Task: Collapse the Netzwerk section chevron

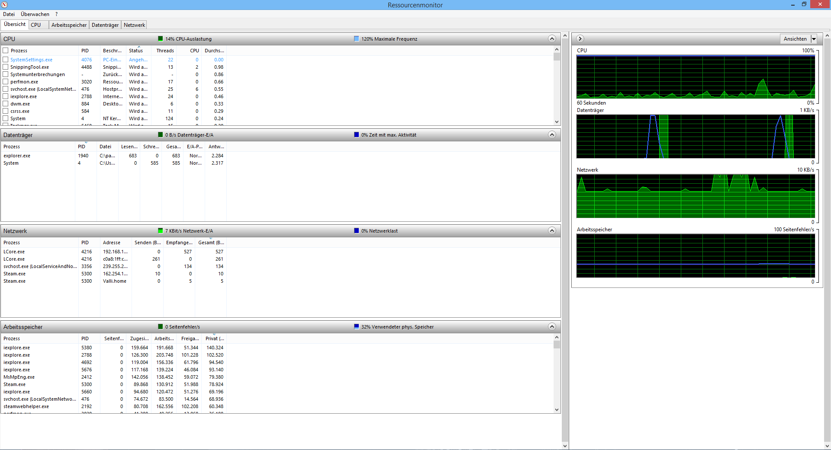Action: (x=552, y=230)
